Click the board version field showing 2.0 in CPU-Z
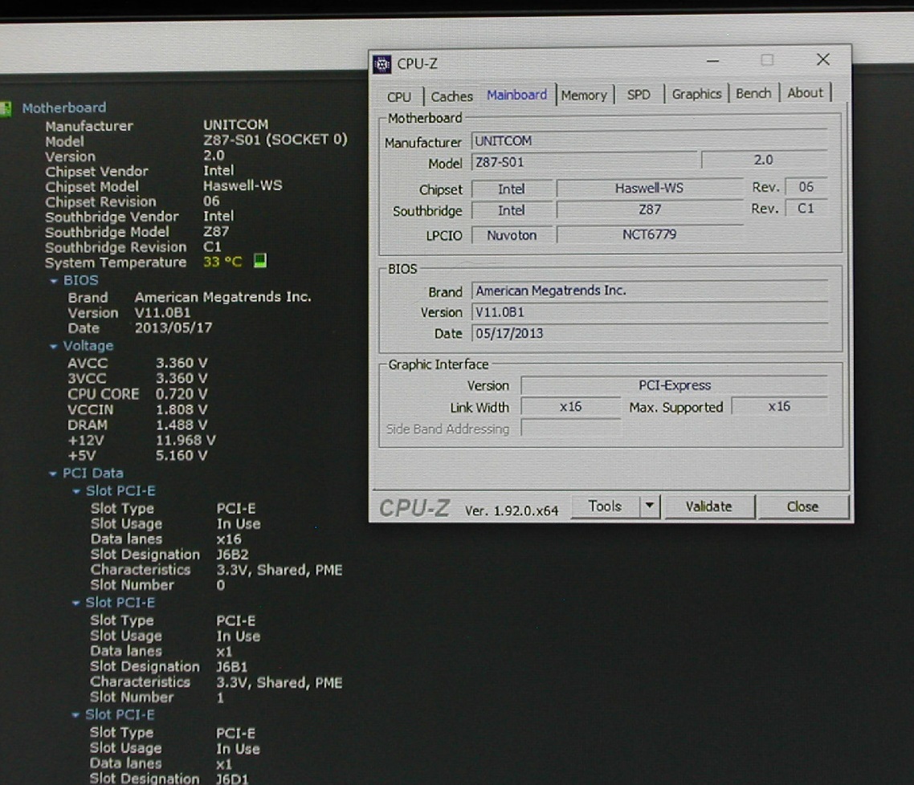 click(x=764, y=160)
